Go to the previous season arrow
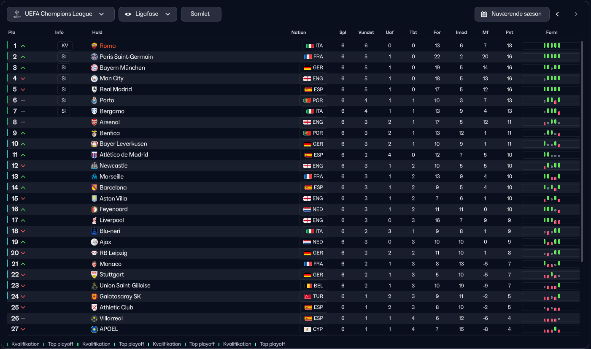The height and width of the screenshot is (349, 591). pos(557,14)
